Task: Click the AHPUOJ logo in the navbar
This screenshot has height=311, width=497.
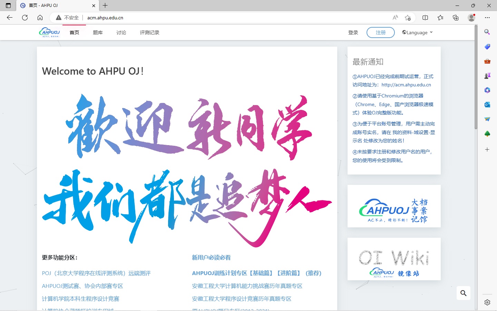Action: [49, 32]
